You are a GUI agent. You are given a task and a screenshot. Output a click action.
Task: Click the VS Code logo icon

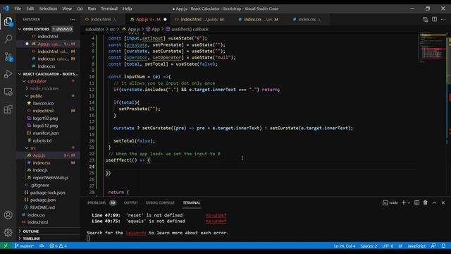(6, 8)
